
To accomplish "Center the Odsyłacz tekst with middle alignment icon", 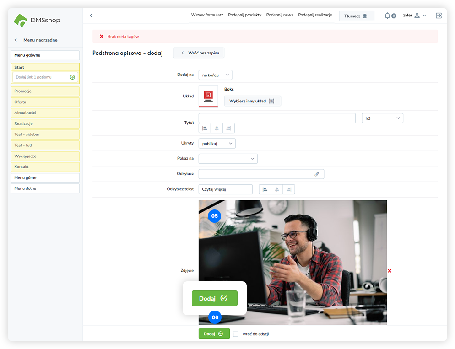I will tap(277, 189).
